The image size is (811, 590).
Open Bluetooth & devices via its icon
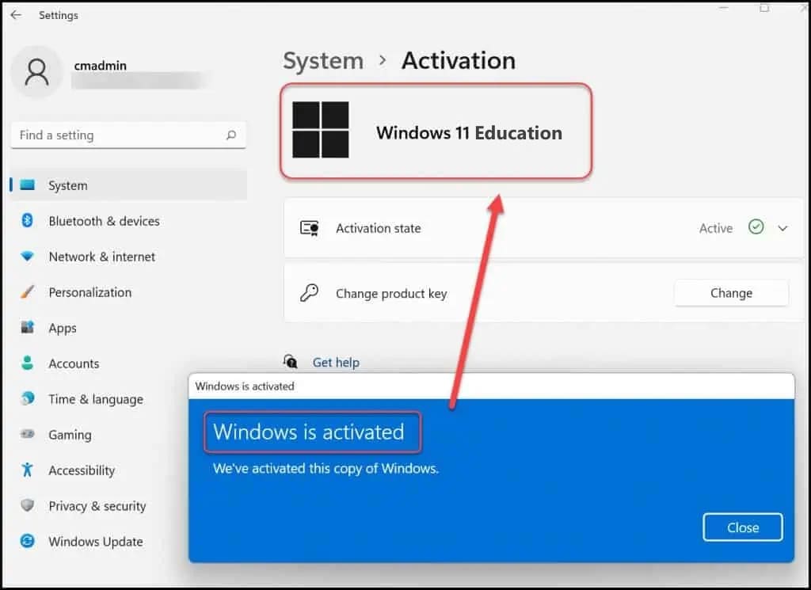(x=28, y=221)
